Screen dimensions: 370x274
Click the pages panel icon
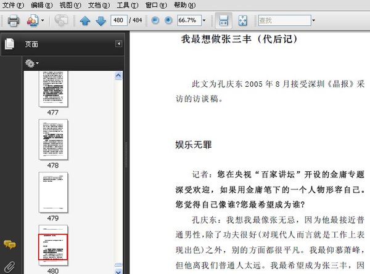(10, 44)
